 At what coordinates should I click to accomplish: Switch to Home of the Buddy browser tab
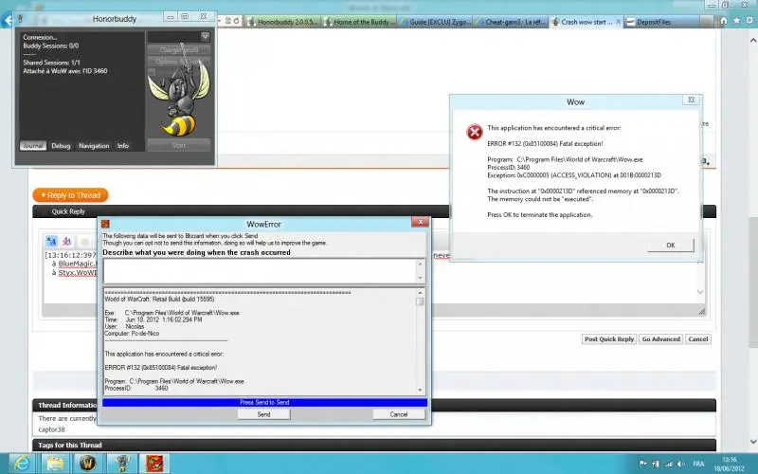(x=360, y=22)
